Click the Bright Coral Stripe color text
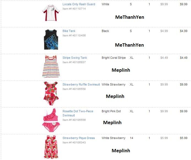Screen dimensions: 191x160 (x=114, y=58)
